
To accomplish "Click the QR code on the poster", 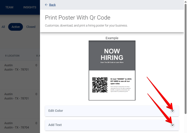I will pos(100,85).
